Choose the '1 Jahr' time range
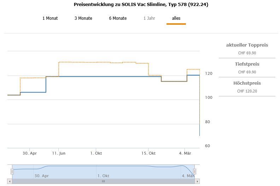Screen dimensions: 280x186 (x=149, y=18)
